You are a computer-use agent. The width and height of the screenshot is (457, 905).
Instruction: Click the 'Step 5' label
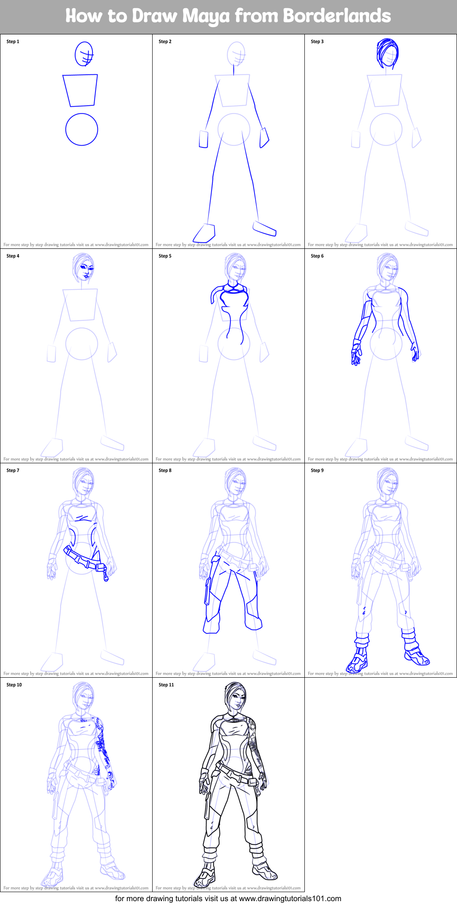(165, 256)
